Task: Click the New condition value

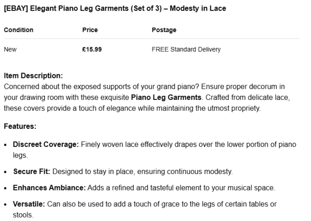Action: click(x=10, y=49)
